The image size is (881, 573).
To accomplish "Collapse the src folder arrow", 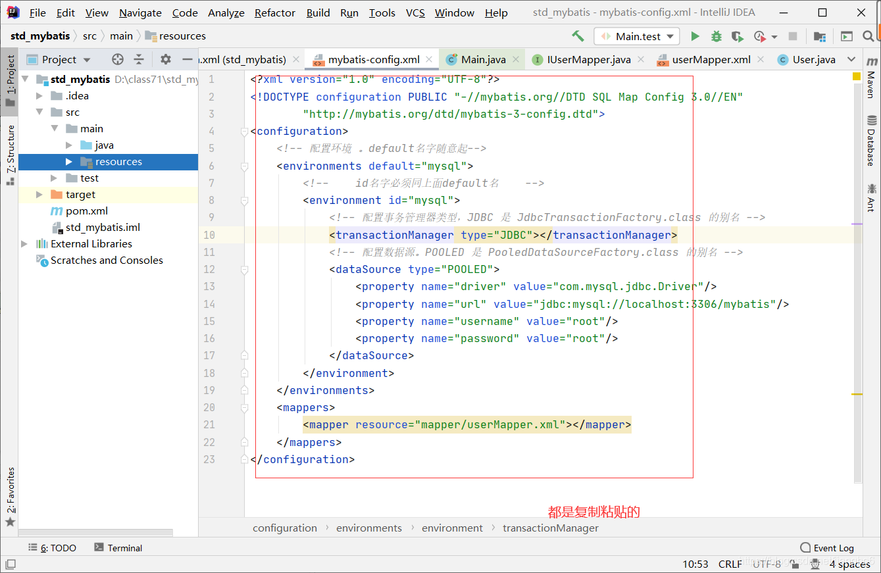I will 40,112.
